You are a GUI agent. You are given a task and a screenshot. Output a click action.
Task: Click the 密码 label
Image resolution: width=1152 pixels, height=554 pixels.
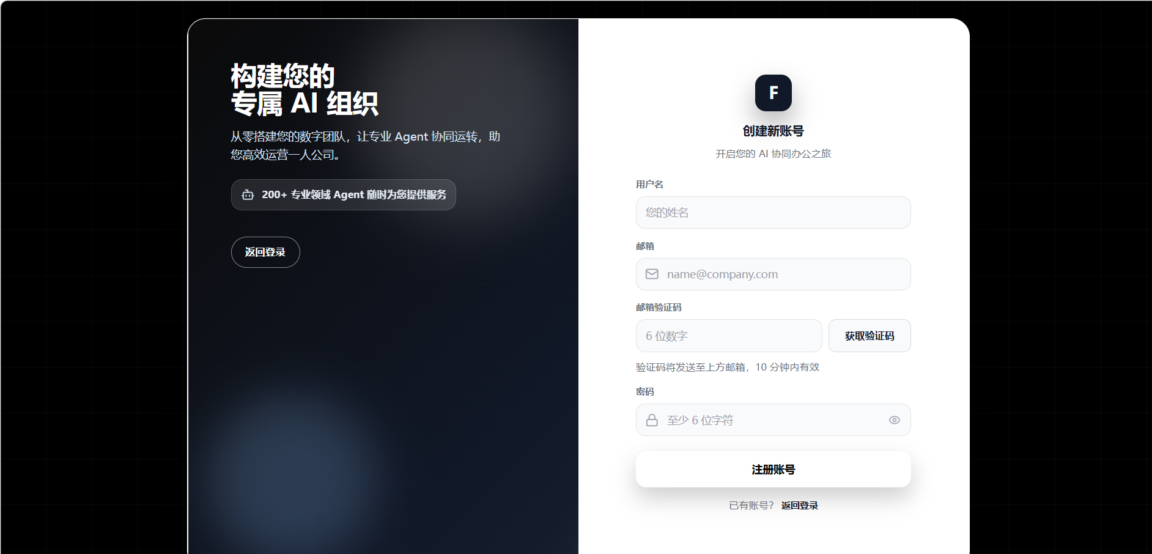[x=645, y=392]
